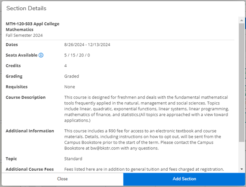Click the Graded grading value
The image size is (246, 187).
pyautogui.click(x=72, y=76)
